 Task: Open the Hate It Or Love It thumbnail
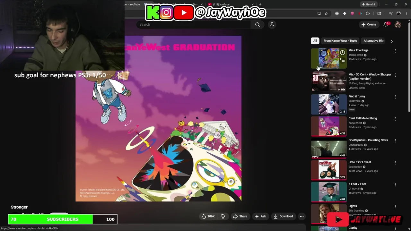(x=329, y=170)
